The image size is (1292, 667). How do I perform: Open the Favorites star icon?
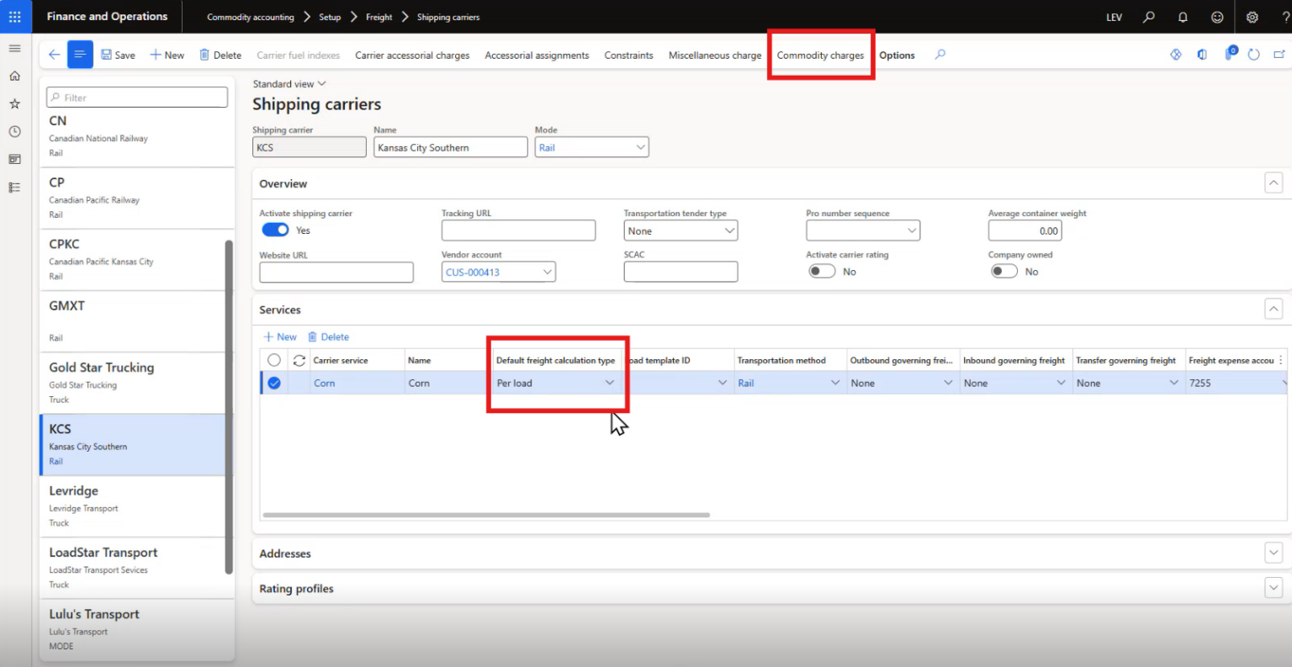[14, 104]
